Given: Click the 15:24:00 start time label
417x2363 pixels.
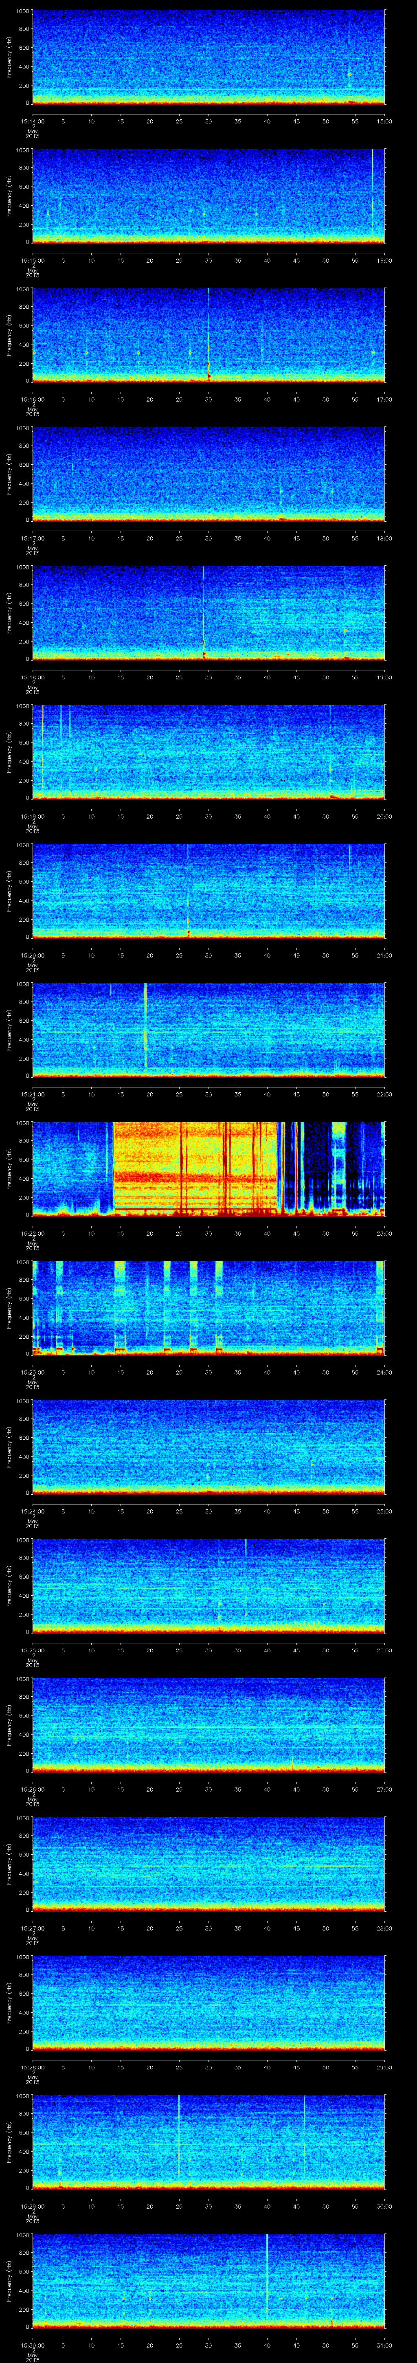Looking at the screenshot, I should coord(33,1511).
